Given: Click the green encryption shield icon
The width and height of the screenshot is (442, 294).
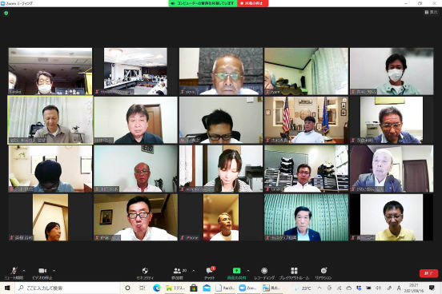Looking at the screenshot, I should pyautogui.click(x=6, y=13).
